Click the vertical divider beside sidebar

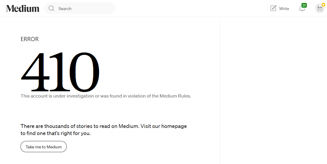point(220,90)
